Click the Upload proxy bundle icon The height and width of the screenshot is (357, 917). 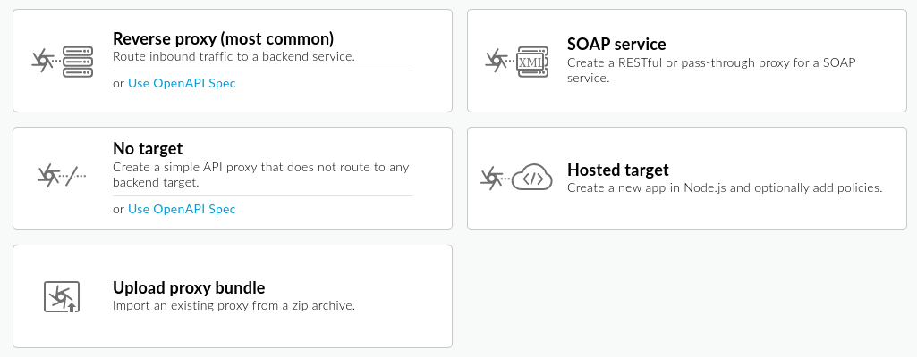click(x=63, y=296)
